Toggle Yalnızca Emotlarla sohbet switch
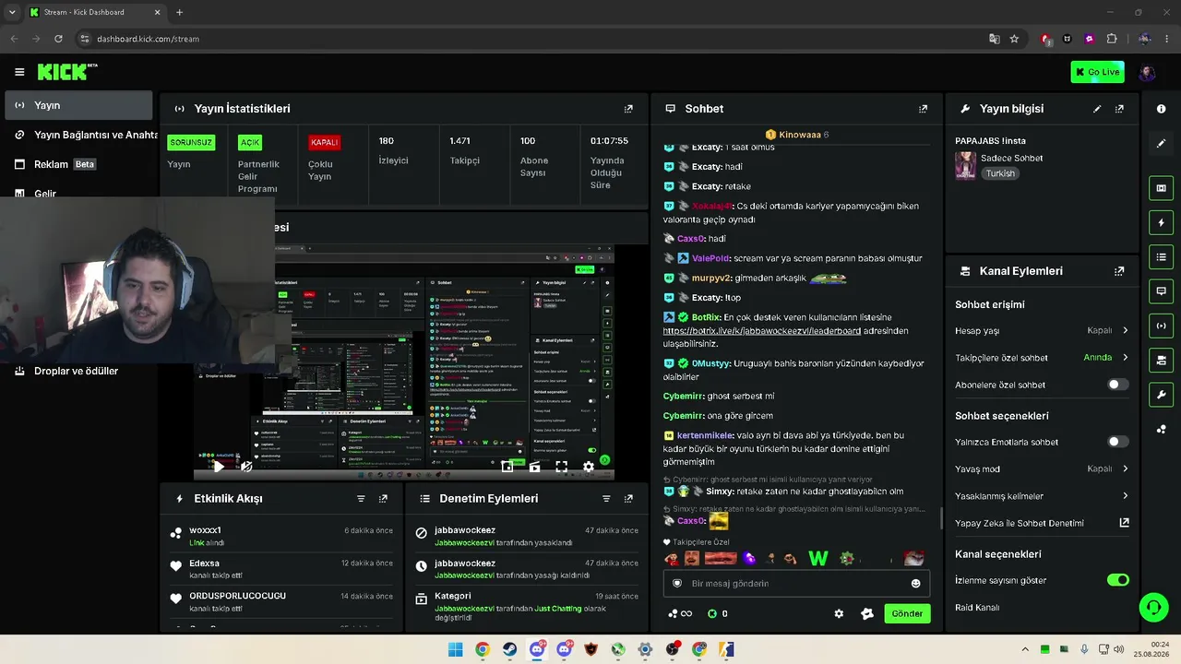1181x664 pixels. (1117, 442)
